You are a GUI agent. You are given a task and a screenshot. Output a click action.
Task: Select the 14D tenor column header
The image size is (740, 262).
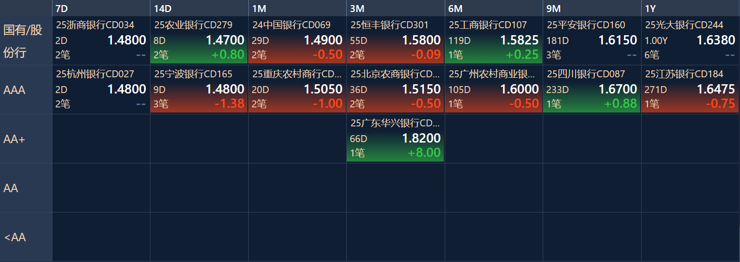[199, 8]
